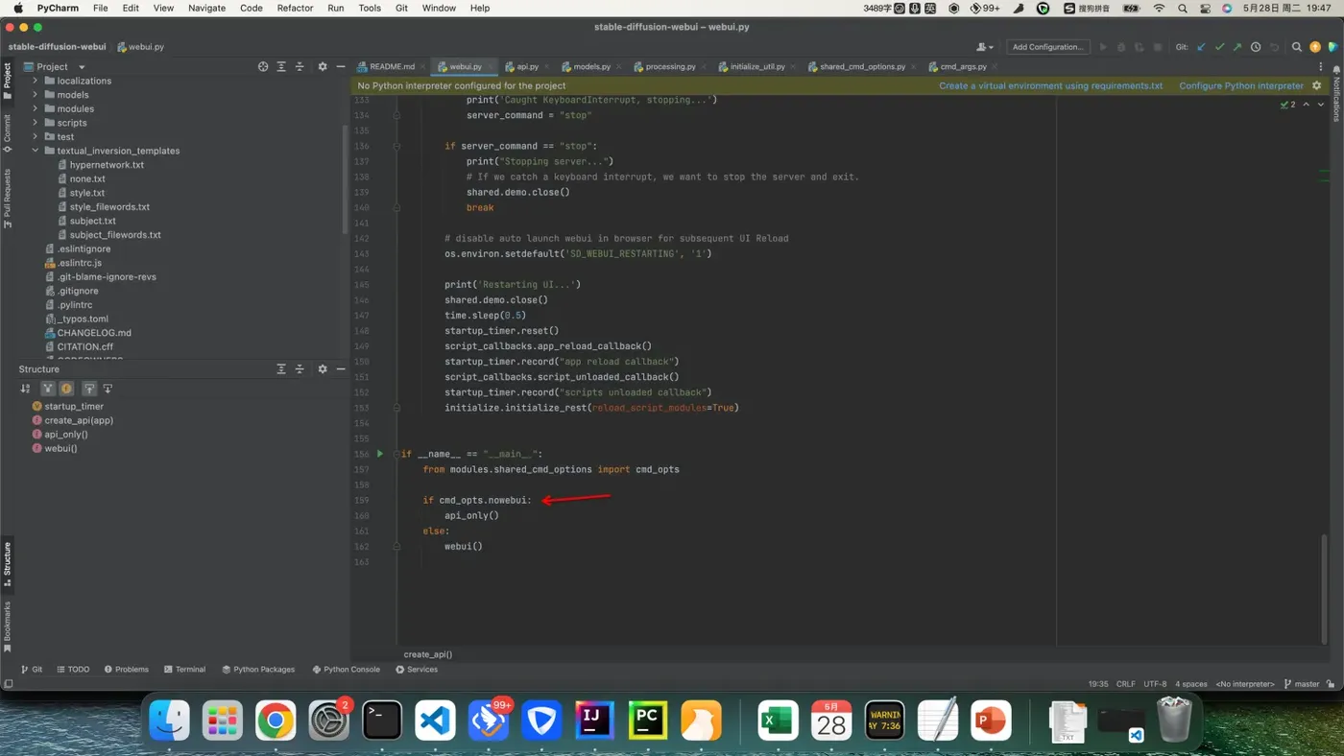Image resolution: width=1344 pixels, height=756 pixels.
Task: Toggle Sort Alphabetically in Structure toolbar
Action: coord(26,389)
